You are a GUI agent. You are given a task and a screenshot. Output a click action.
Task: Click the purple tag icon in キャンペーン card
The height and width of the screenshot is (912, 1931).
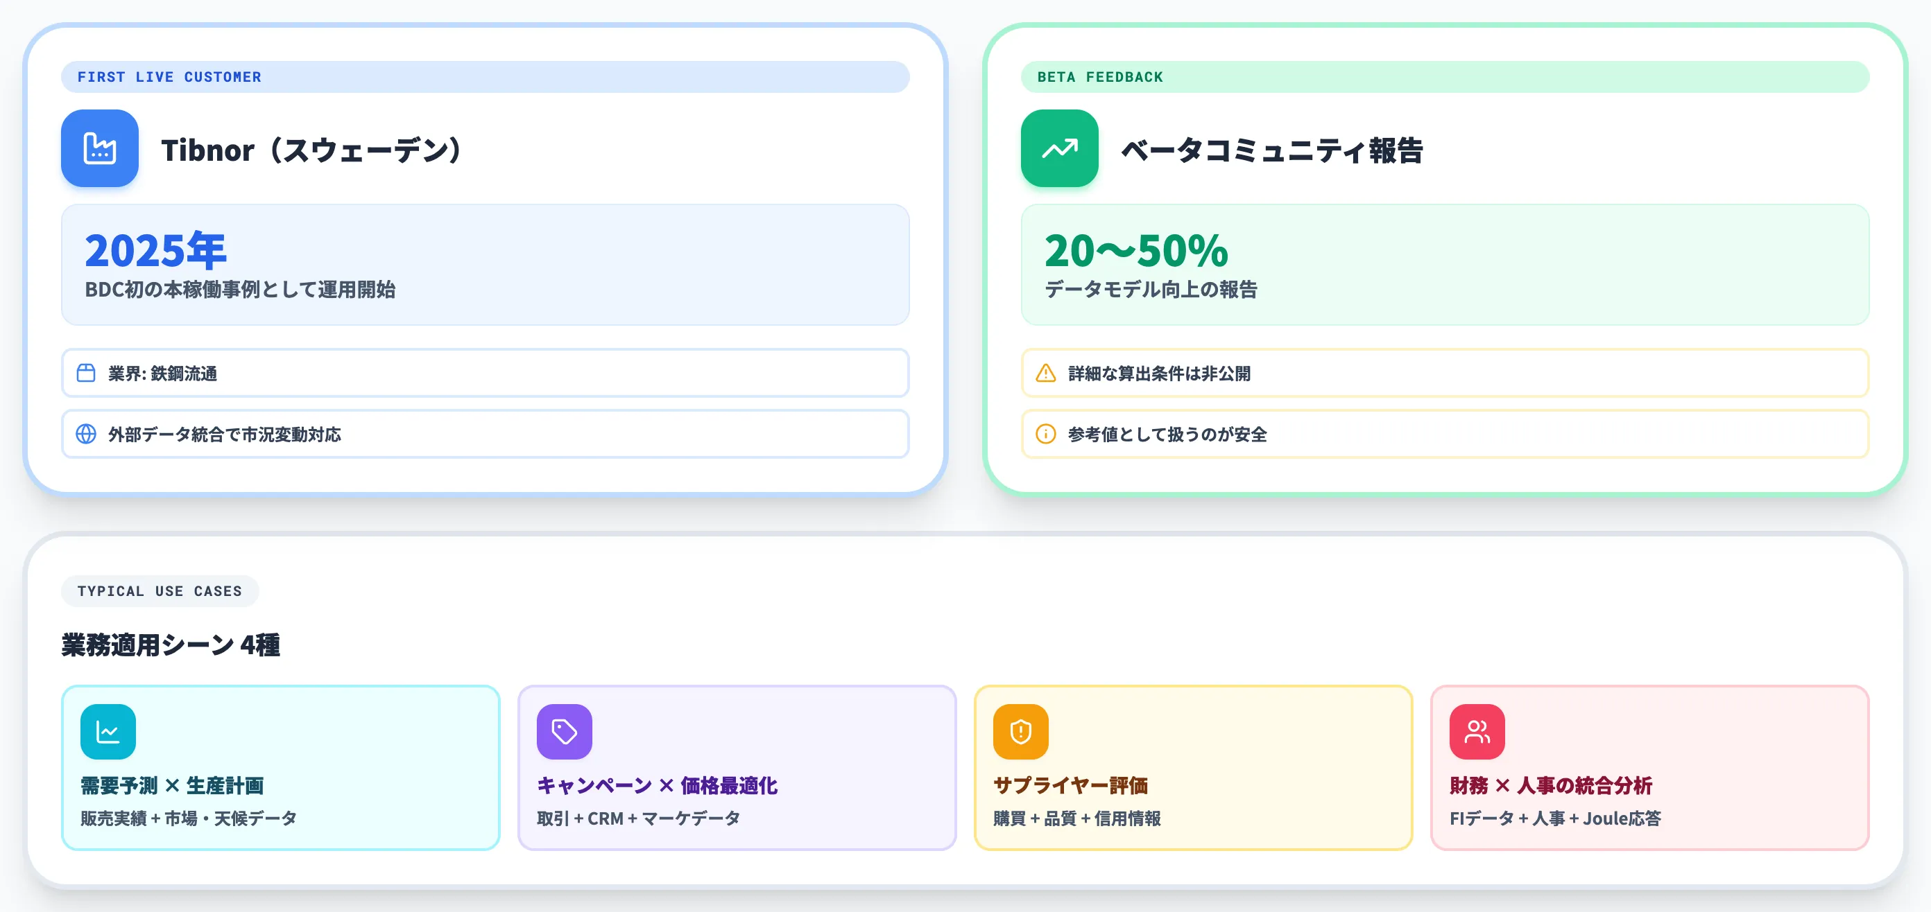tap(565, 732)
